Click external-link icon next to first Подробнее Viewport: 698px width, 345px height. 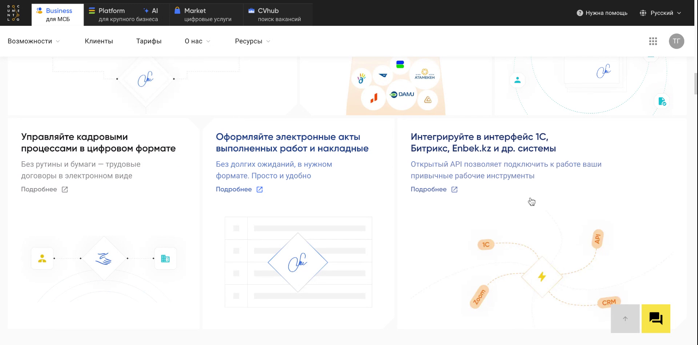pos(65,189)
